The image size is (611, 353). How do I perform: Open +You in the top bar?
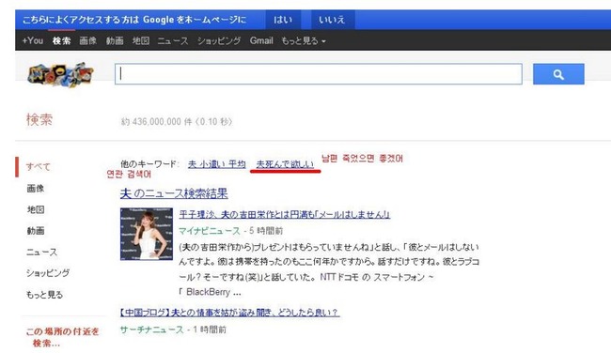[x=32, y=40]
